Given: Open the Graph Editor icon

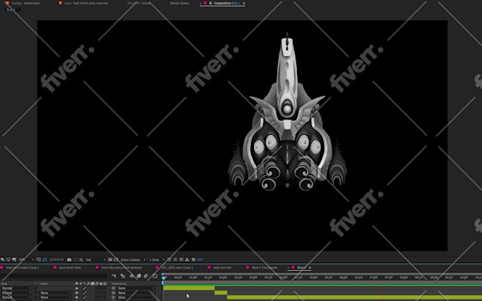Looking at the screenshot, I should coord(155,276).
